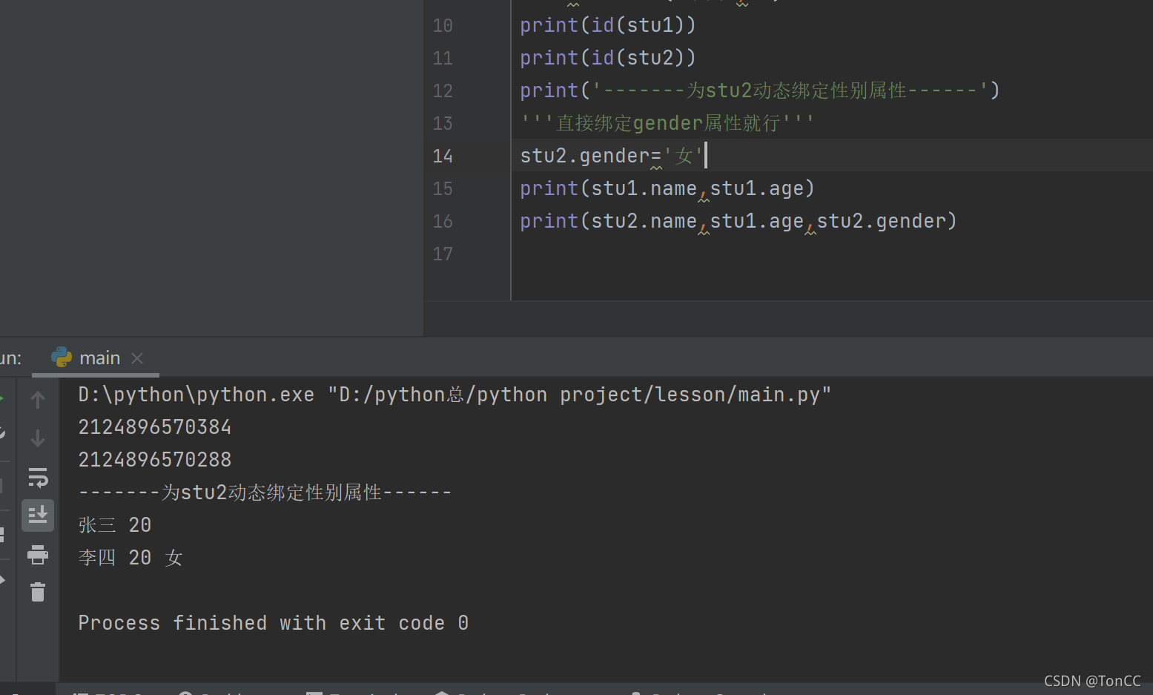Click the stu2.gender='女' code line
Screen dimensions: 1153x695
pos(612,156)
